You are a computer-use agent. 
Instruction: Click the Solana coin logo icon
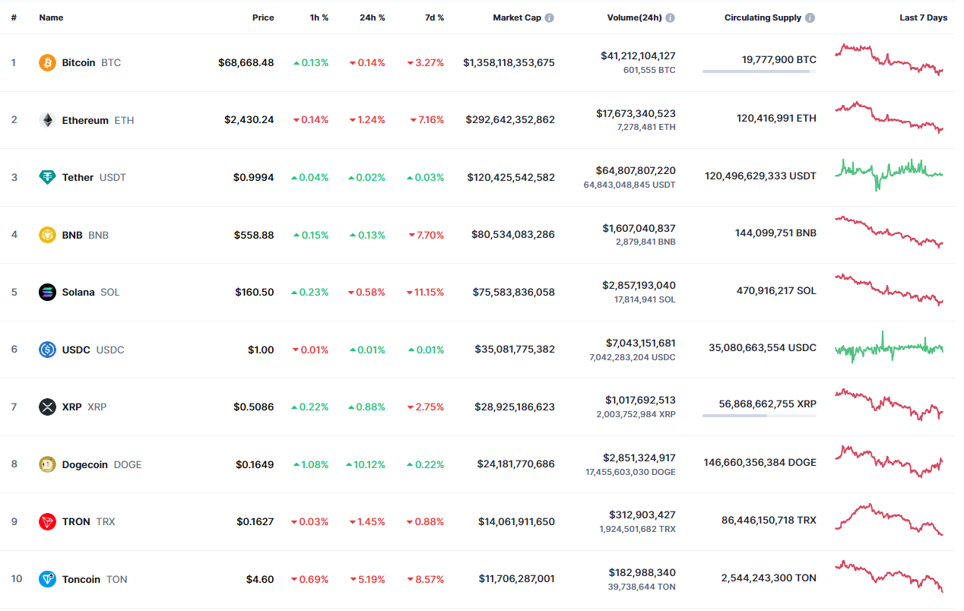(x=47, y=292)
